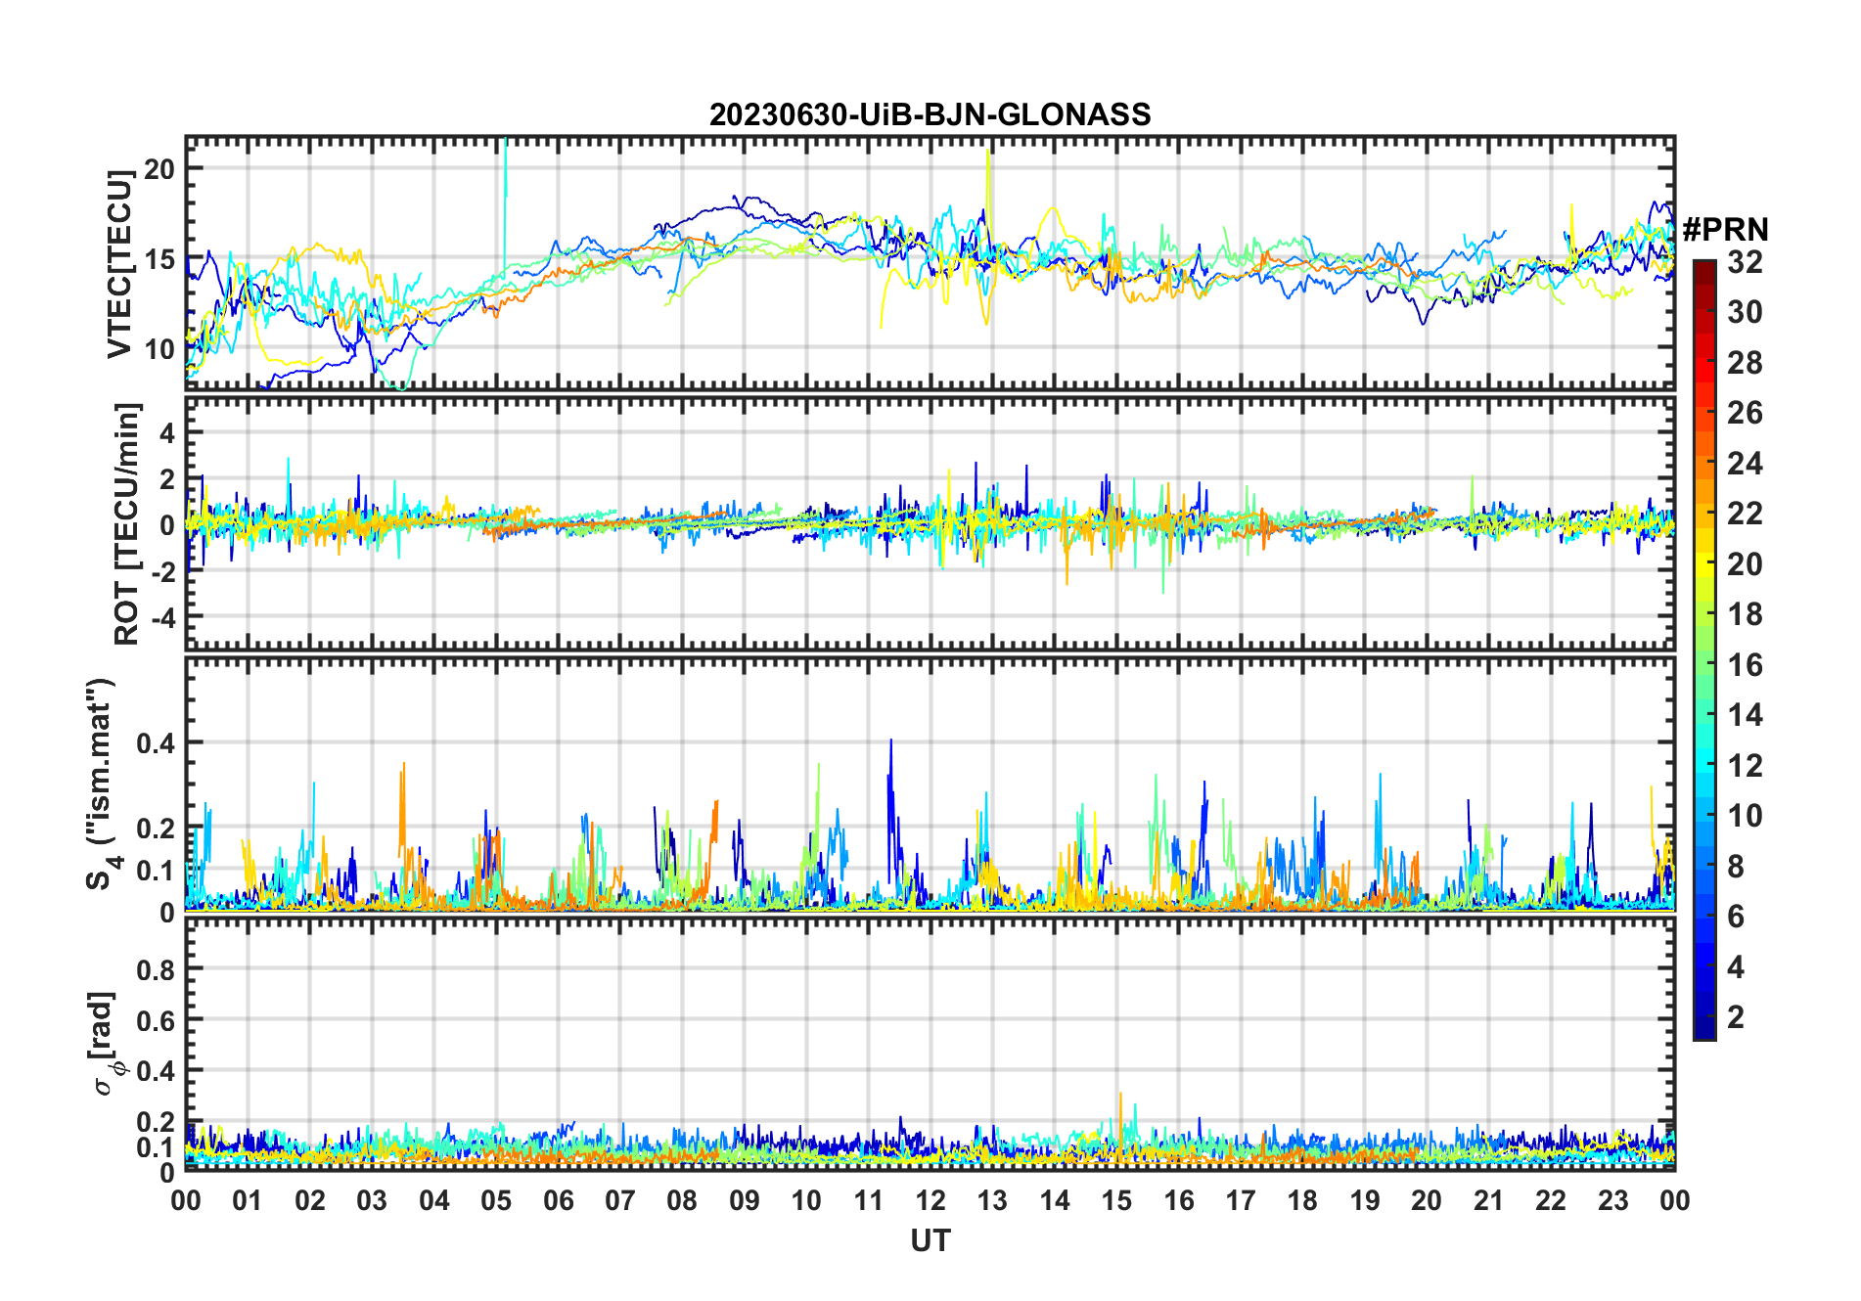This screenshot has width=1861, height=1301.
Task: Click the 20 tick label on VTEC axis
Action: coord(159,169)
